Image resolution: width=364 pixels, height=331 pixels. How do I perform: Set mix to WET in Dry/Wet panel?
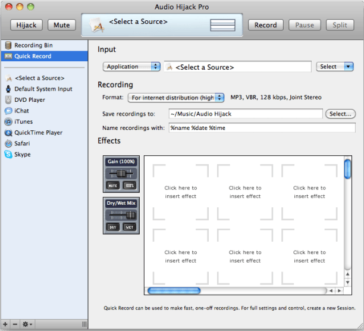point(130,227)
